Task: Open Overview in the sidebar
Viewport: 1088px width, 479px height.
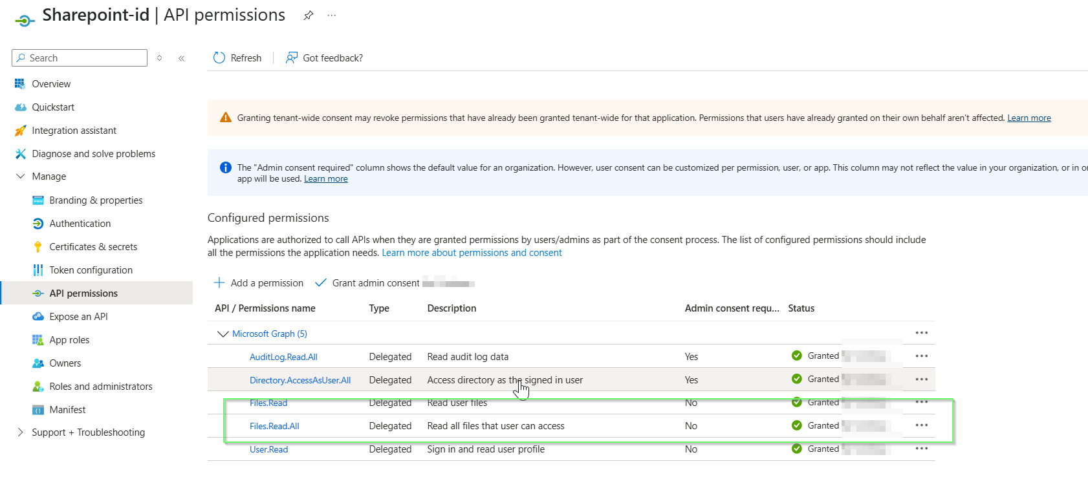Action: [51, 84]
